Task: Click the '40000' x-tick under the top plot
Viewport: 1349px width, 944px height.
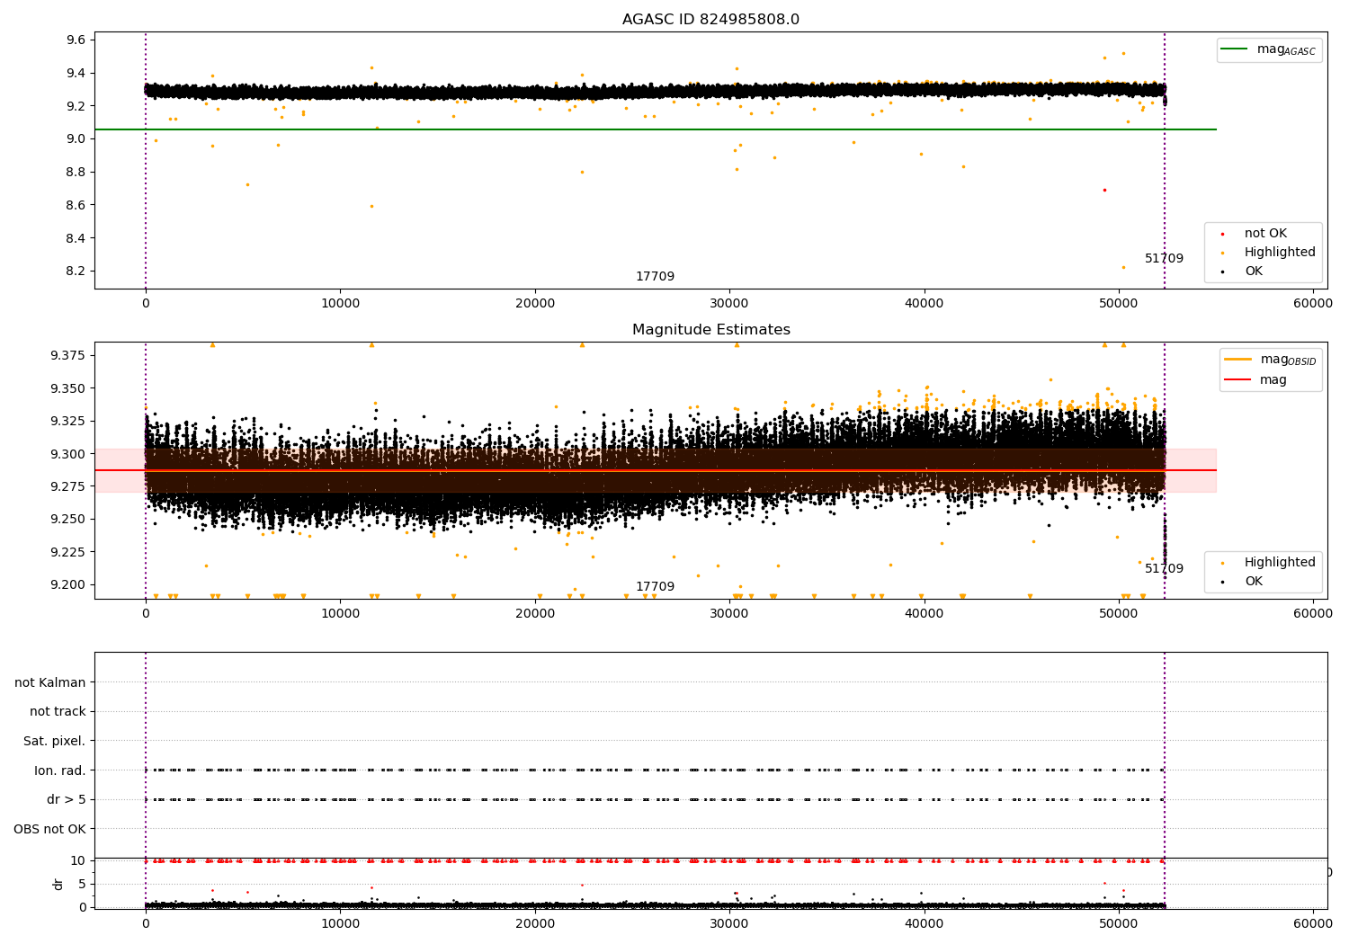Action: (x=924, y=303)
